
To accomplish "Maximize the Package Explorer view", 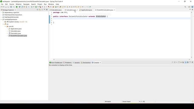I will tap(47, 10).
